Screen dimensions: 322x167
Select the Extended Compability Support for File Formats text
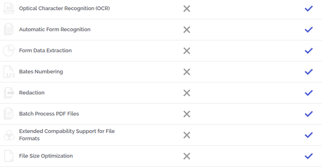pos(67,135)
